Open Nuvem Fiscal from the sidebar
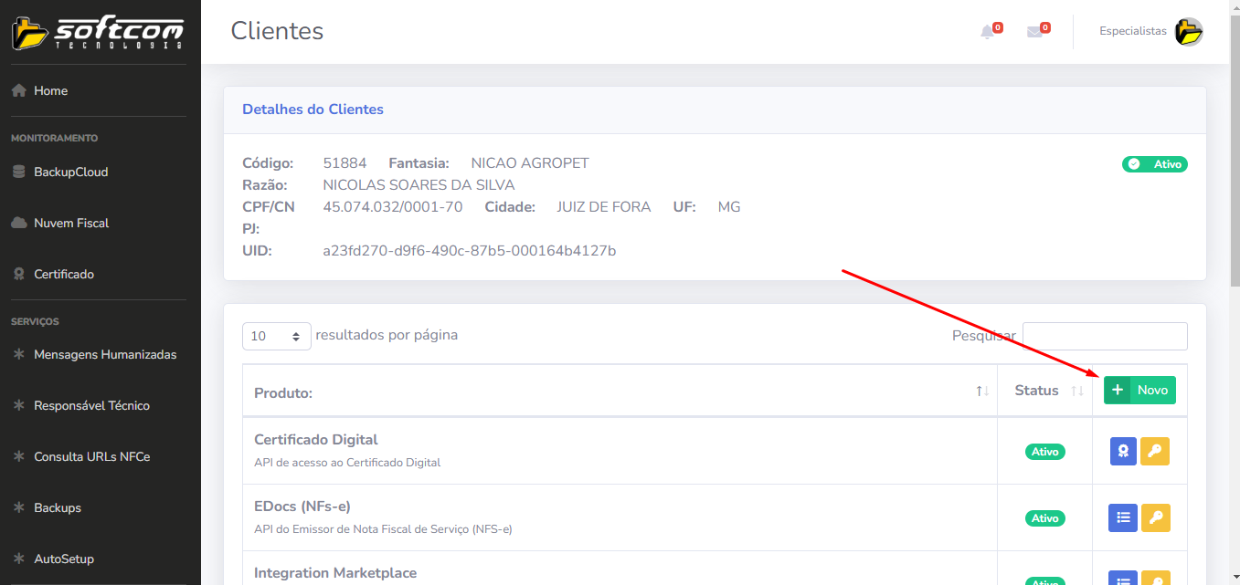Image resolution: width=1240 pixels, height=585 pixels. (70, 223)
